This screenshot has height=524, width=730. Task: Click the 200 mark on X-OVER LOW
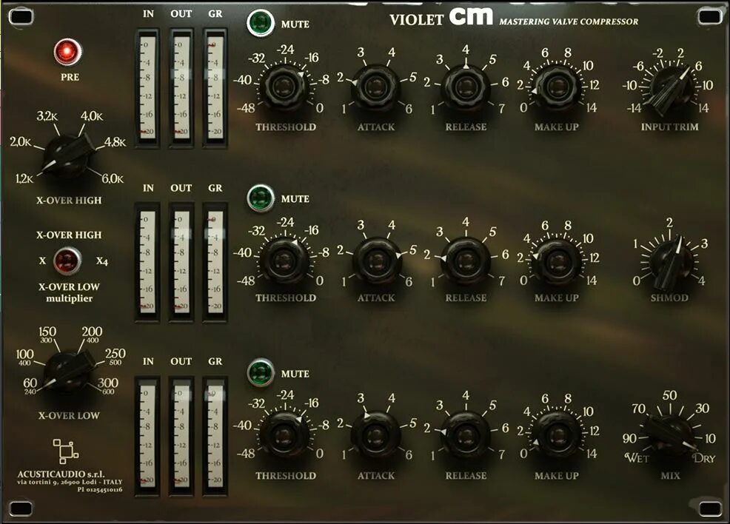tap(93, 332)
